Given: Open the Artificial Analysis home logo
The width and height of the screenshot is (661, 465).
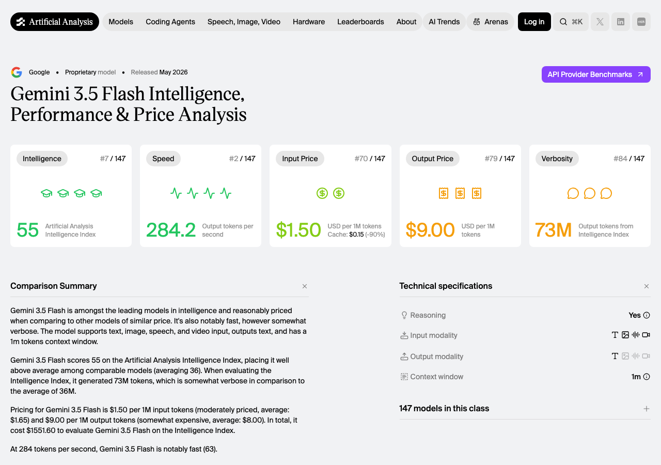Looking at the screenshot, I should point(55,22).
